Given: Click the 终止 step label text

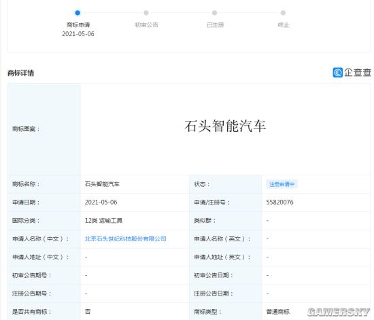Looking at the screenshot, I should (284, 24).
